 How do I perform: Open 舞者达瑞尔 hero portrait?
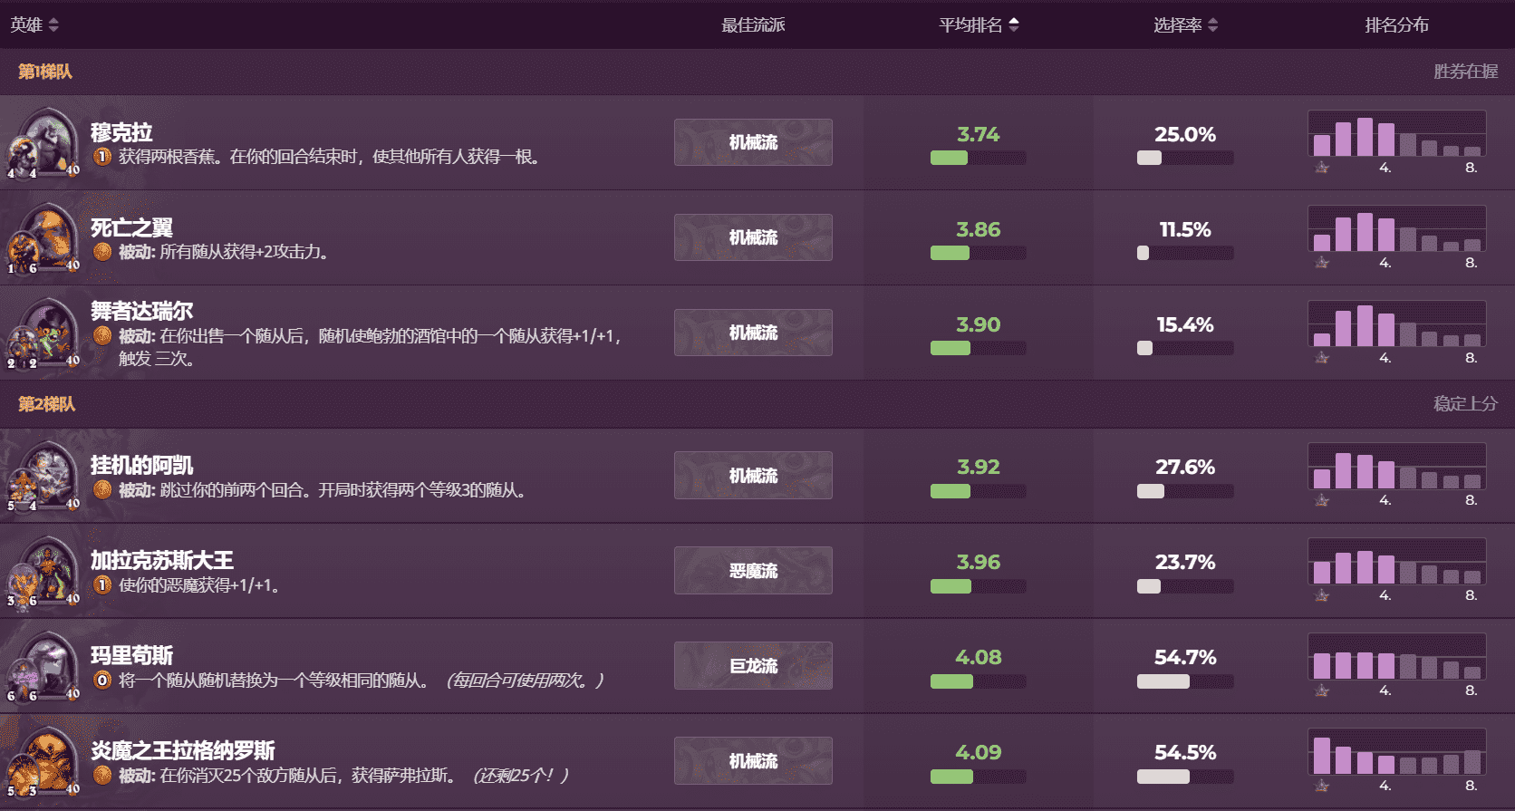coord(43,333)
